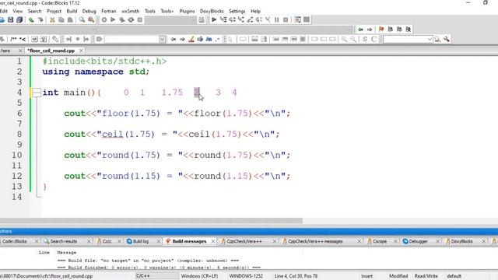Click the WINDOWS-1252 encoding status entry
This screenshot has width=498, height=280.
(246, 276)
